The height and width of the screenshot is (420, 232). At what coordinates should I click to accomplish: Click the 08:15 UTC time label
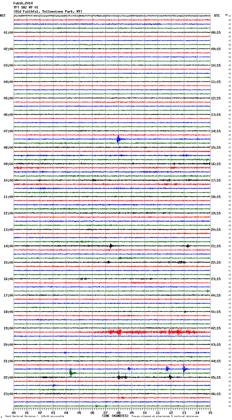point(216,33)
